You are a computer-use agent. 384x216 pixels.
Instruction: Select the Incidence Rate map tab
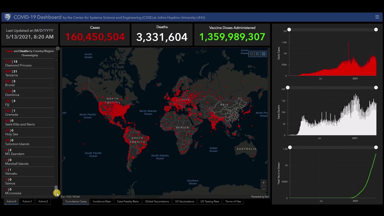[x=102, y=201]
